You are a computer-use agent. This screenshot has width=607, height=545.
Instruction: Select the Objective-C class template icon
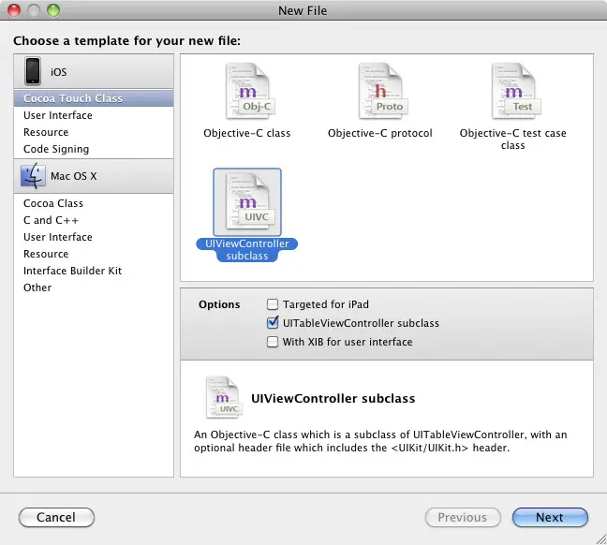pos(246,93)
